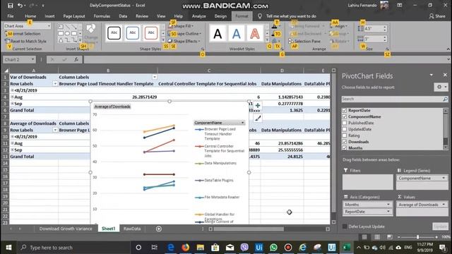Enable PublishedDate field checkbox
The width and height of the screenshot is (452, 254).
[x=345, y=123]
